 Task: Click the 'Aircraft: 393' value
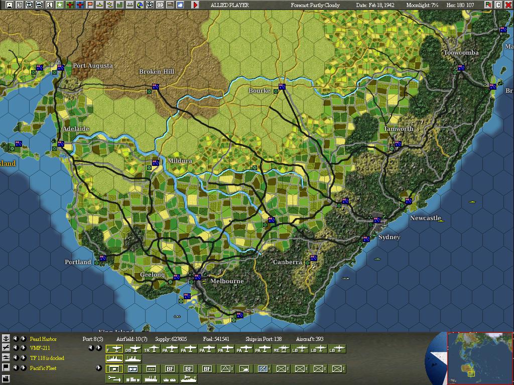tap(309, 339)
